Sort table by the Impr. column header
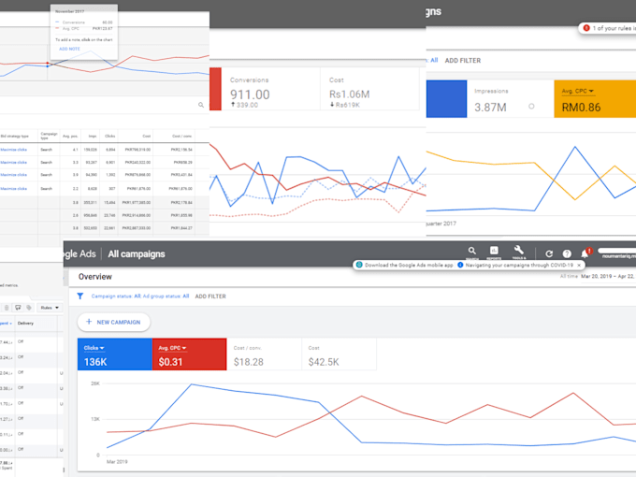 (x=93, y=136)
